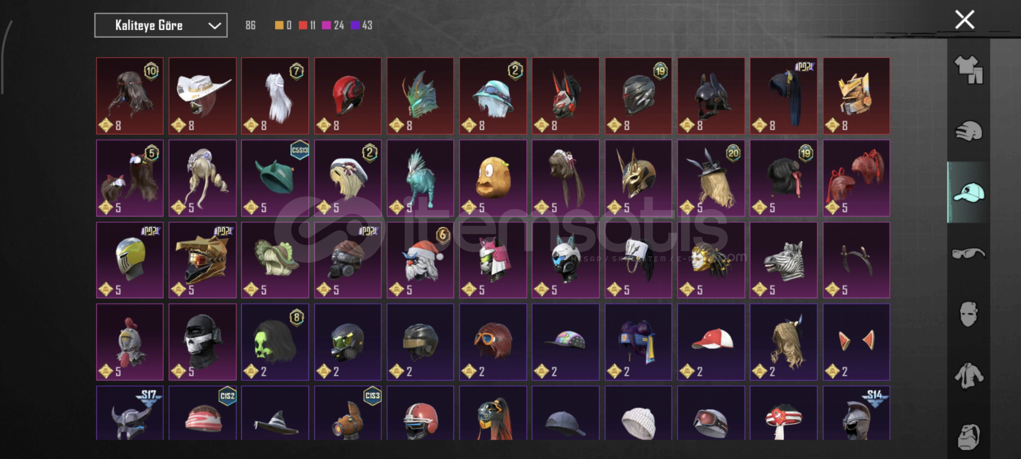Open the Kaliteye Göre sort dropdown

161,25
